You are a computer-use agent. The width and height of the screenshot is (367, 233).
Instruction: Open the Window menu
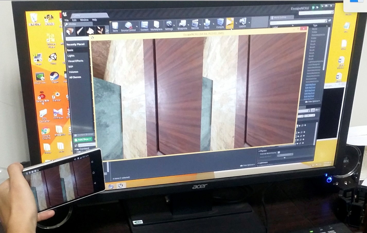84,20
